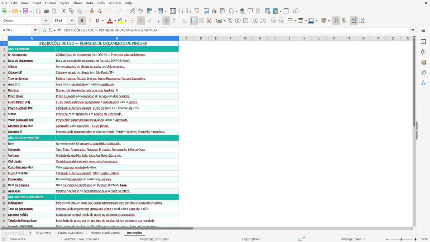
Task: Click column header C
Action: pyautogui.click(x=186, y=38)
